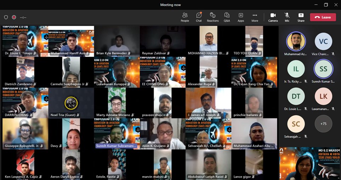This screenshot has height=180, width=341.
Task: Click the DT avatar in the side panel
Action: coord(296,97)
